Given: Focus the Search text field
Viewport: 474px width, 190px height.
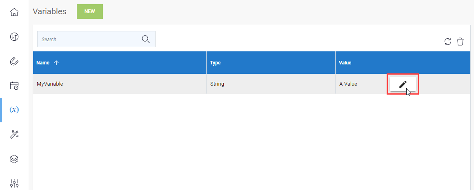Looking at the screenshot, I should [88, 40].
